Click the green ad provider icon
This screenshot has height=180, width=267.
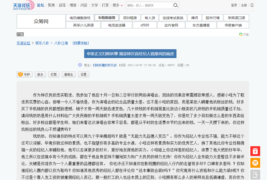click(x=241, y=35)
